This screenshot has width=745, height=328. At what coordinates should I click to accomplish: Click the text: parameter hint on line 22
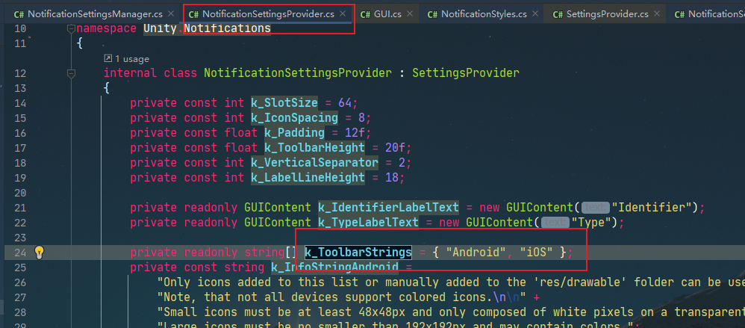click(x=555, y=222)
